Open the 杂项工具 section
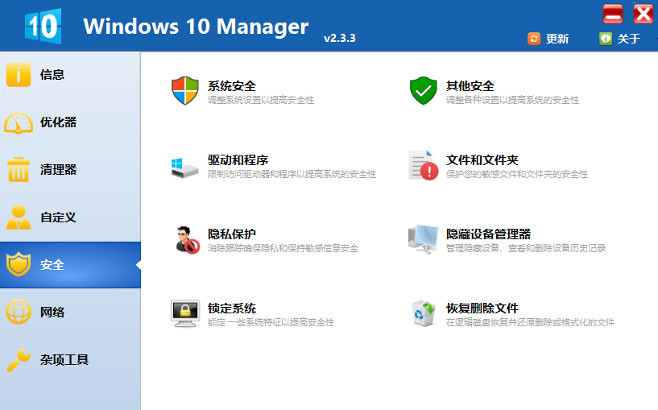Screen dimensions: 658x410 pos(70,359)
